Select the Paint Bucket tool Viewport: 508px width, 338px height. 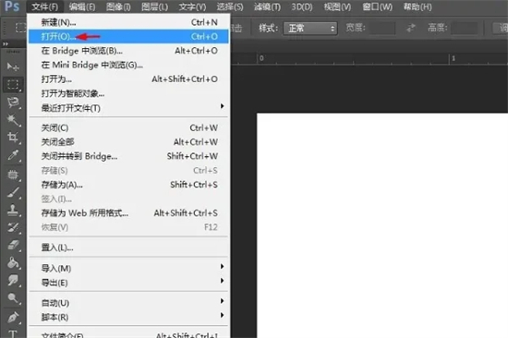click(13, 262)
